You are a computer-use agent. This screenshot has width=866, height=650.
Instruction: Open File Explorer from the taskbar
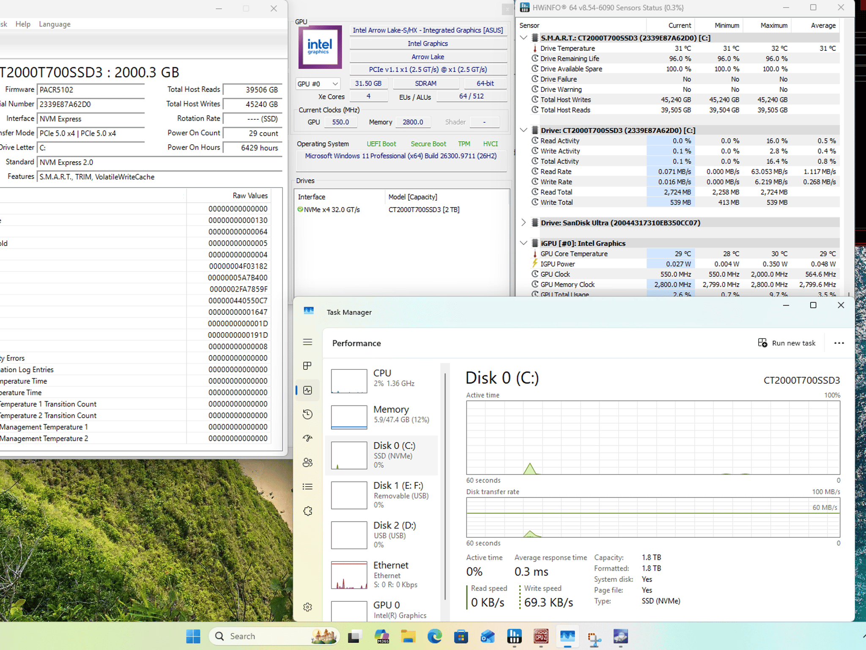(408, 636)
